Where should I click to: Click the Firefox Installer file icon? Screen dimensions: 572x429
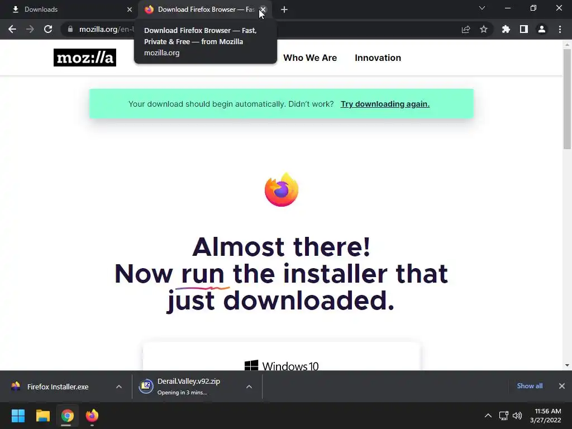[x=16, y=387]
